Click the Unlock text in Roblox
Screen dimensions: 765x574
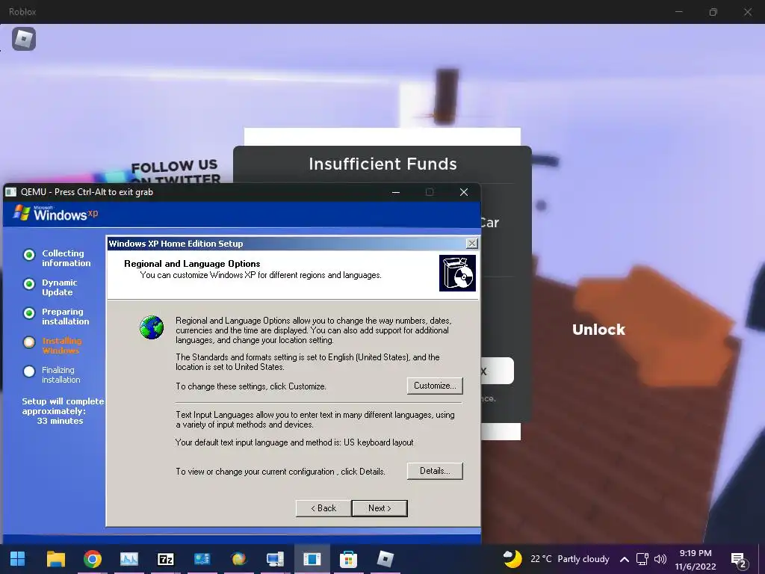[598, 330]
